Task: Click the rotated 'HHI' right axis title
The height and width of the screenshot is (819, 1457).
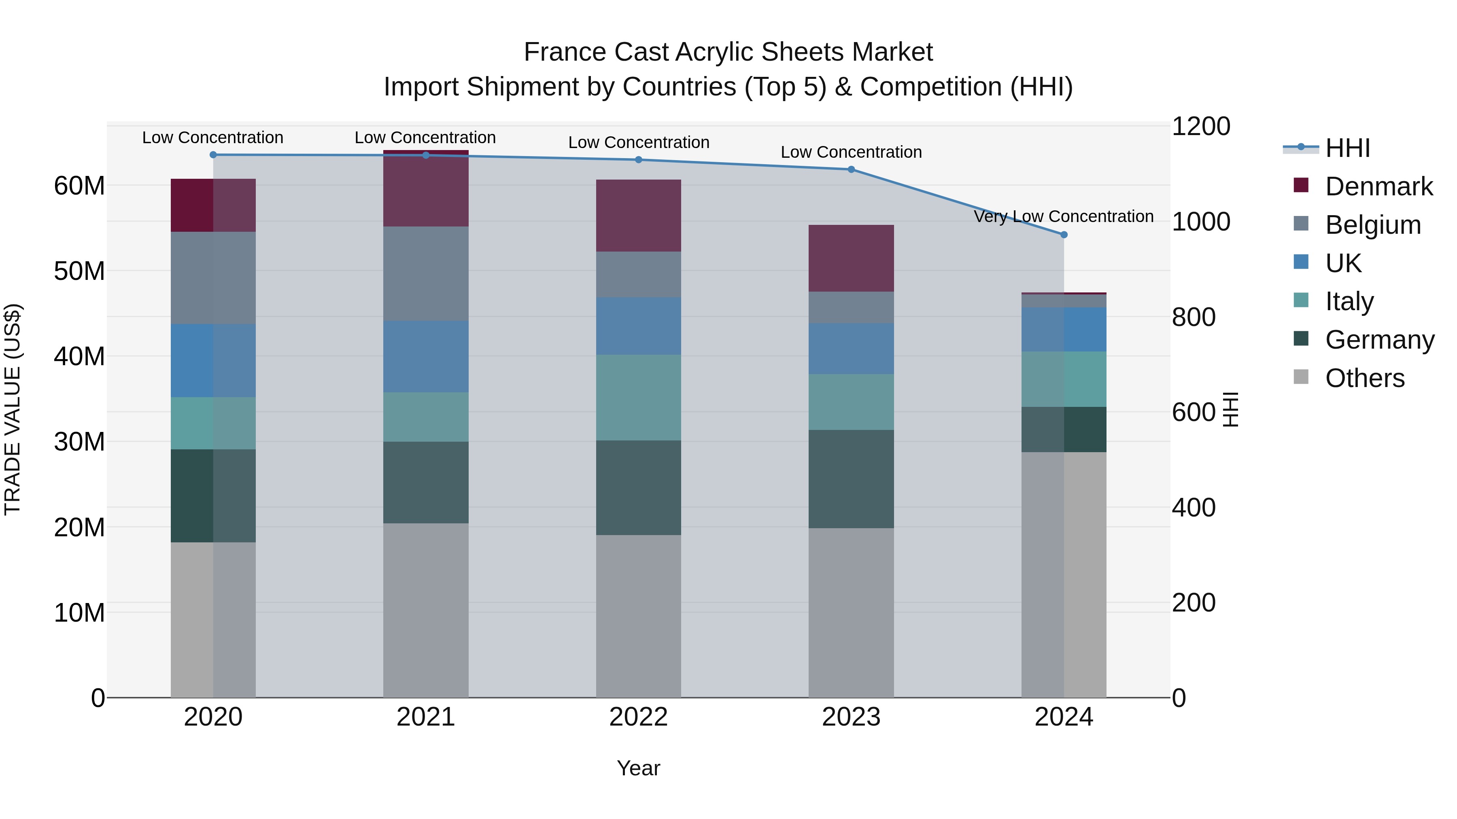Action: pyautogui.click(x=1231, y=409)
